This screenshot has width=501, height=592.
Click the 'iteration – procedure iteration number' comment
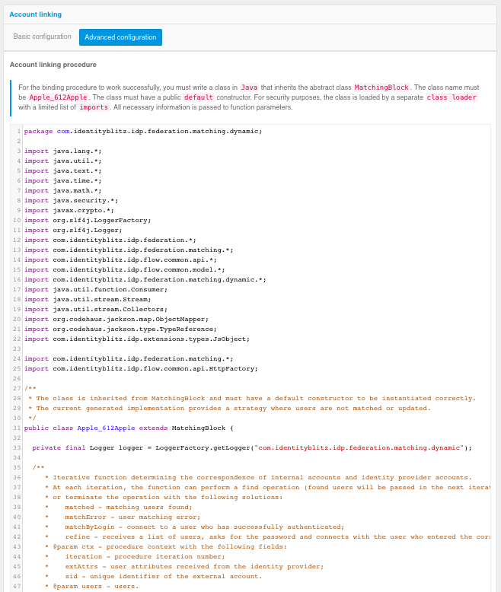pyautogui.click(x=135, y=556)
